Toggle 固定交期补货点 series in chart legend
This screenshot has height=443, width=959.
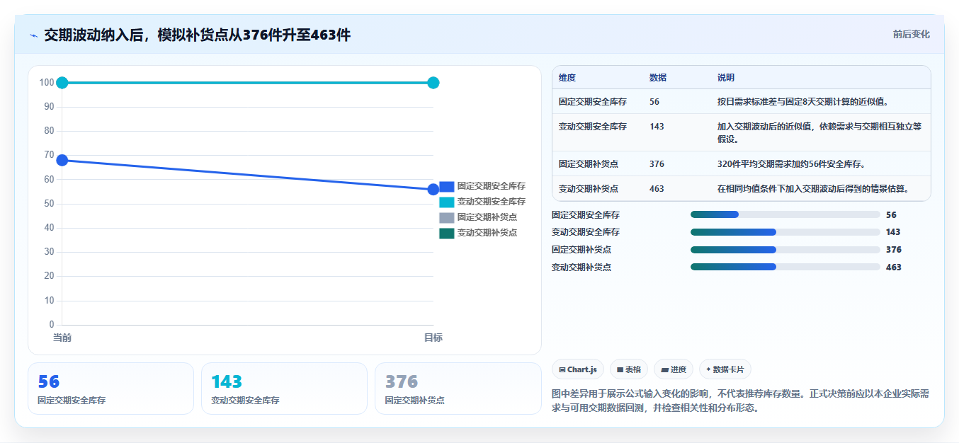(x=477, y=217)
